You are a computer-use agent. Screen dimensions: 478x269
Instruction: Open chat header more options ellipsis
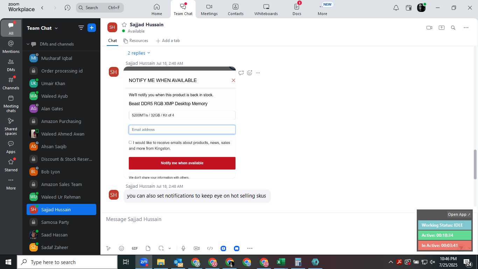(466, 28)
